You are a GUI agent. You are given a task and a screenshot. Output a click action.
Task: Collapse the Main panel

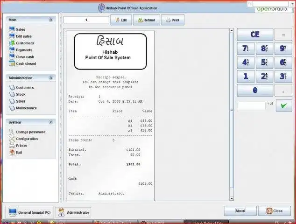(x=50, y=20)
